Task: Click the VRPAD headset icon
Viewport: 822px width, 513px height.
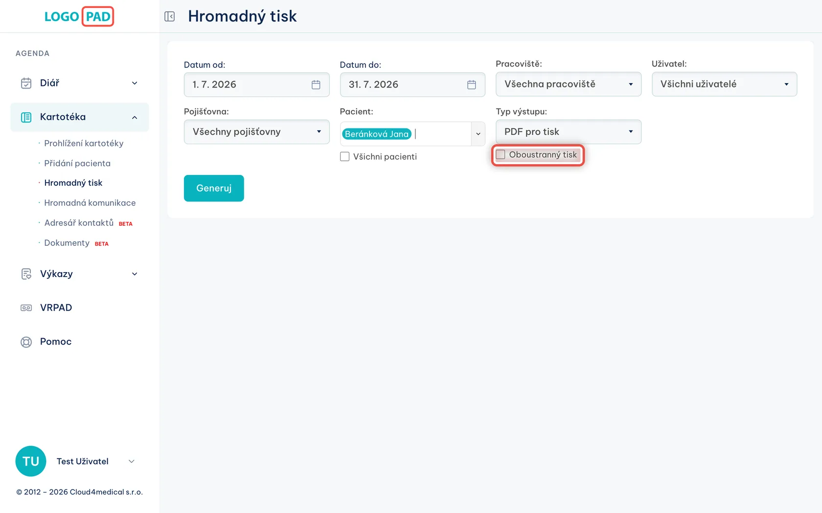Action: click(26, 308)
